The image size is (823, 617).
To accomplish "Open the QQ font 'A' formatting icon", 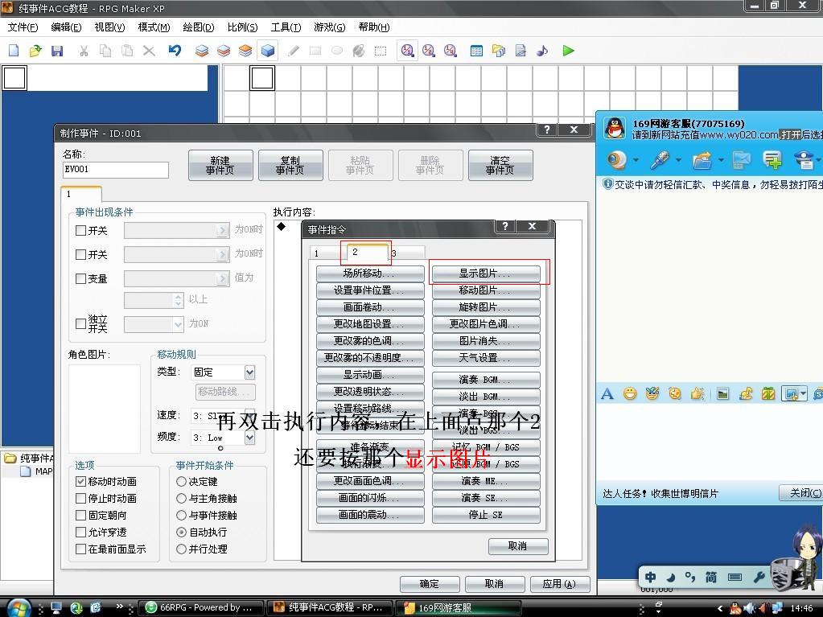I will (607, 393).
